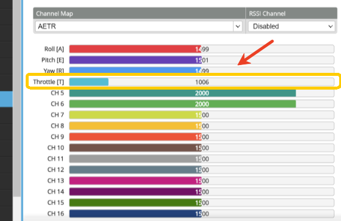This screenshot has width=341, height=221.
Task: Click the Yaw [R] blue channel bar
Action: coord(202,70)
